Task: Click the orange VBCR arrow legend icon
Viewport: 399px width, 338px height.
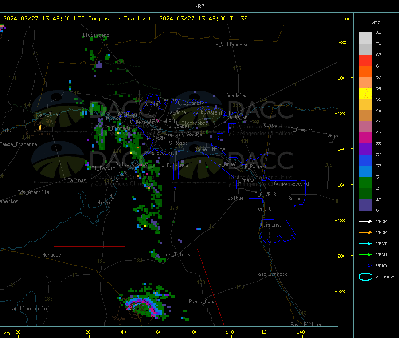Action: click(x=365, y=232)
